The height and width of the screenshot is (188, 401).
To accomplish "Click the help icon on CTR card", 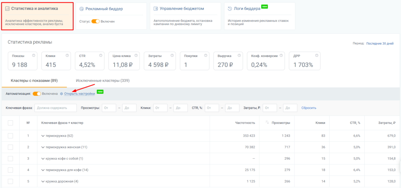I will point(101,55).
